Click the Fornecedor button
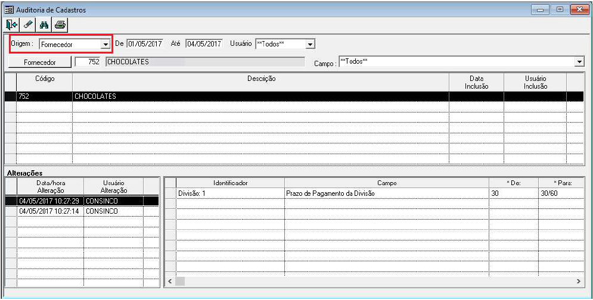Screen dimensions: 593x300 (x=40, y=62)
